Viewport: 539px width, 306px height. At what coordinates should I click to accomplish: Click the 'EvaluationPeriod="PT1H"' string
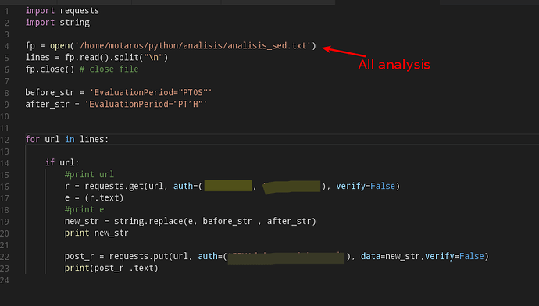click(x=146, y=105)
